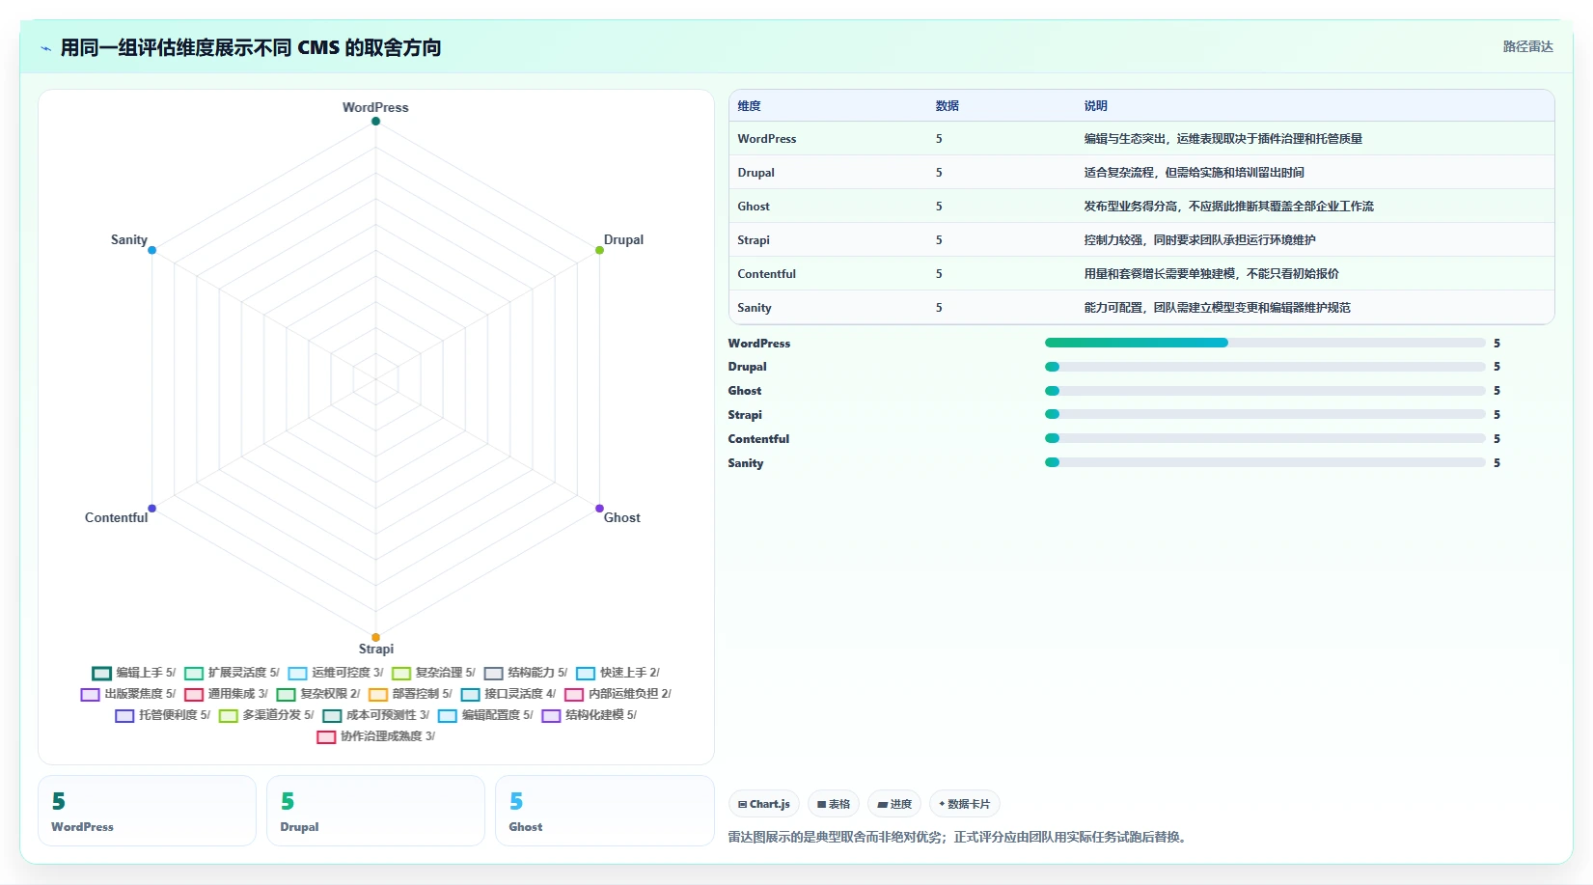The height and width of the screenshot is (885, 1593).
Task: Toggle the 出版聚焦度 5/ legend series
Action: 127,694
